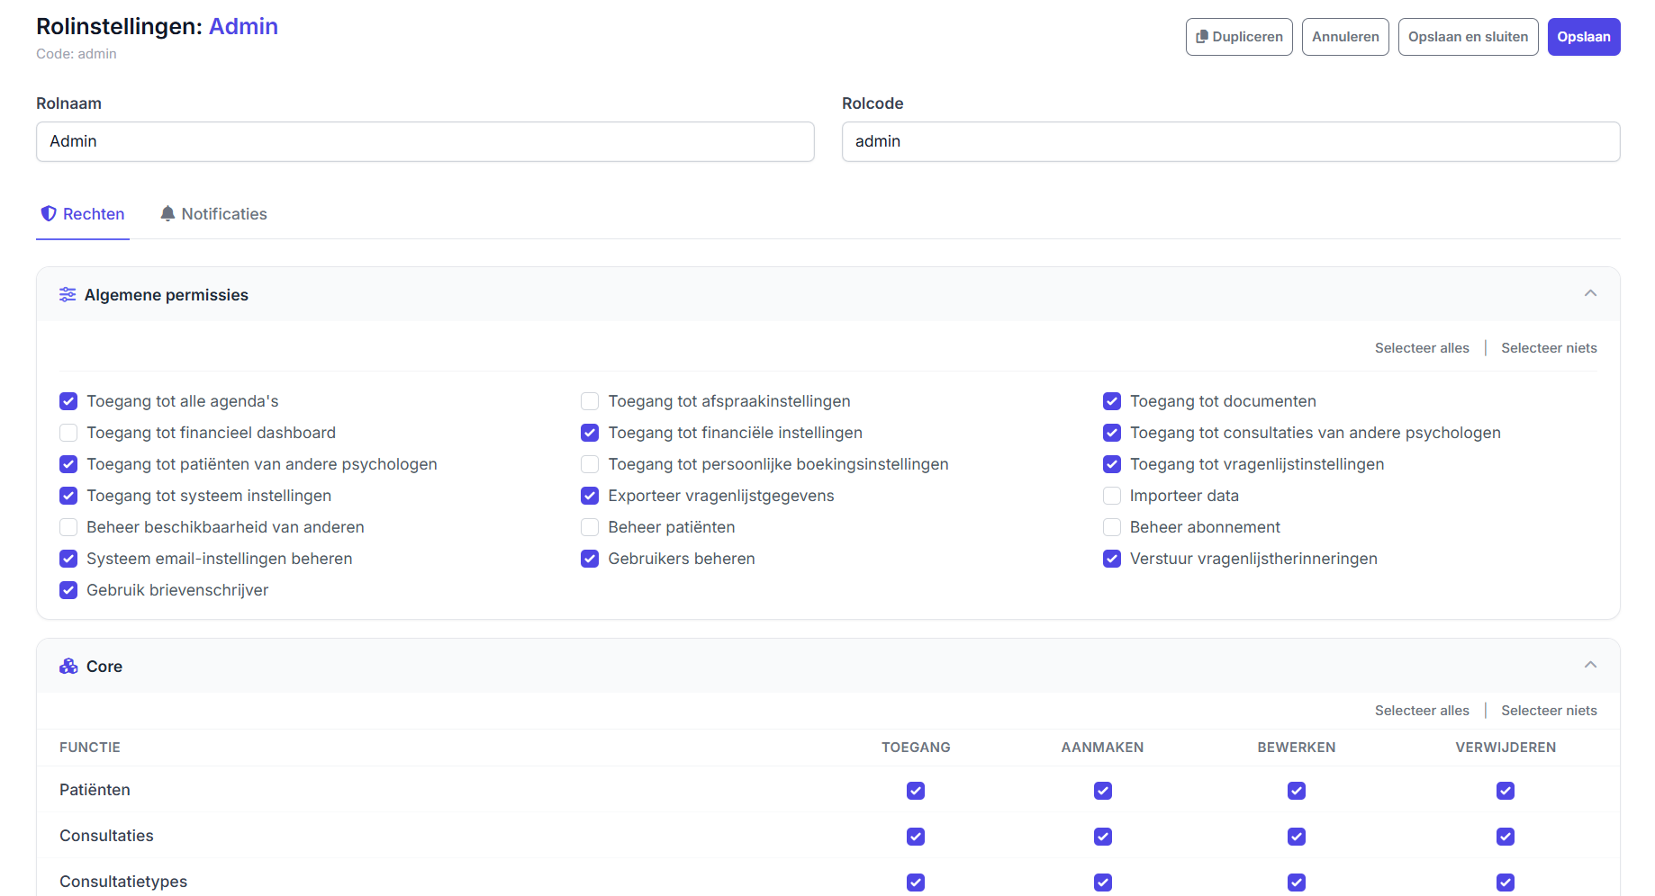Uncheck Toegang tot systeem instellingen
Image resolution: width=1655 pixels, height=896 pixels.
[x=68, y=496]
